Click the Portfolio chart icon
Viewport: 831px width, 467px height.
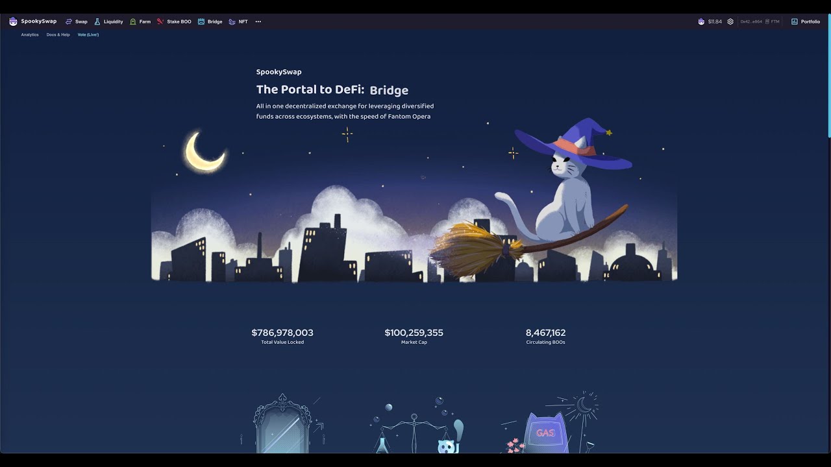pos(795,21)
